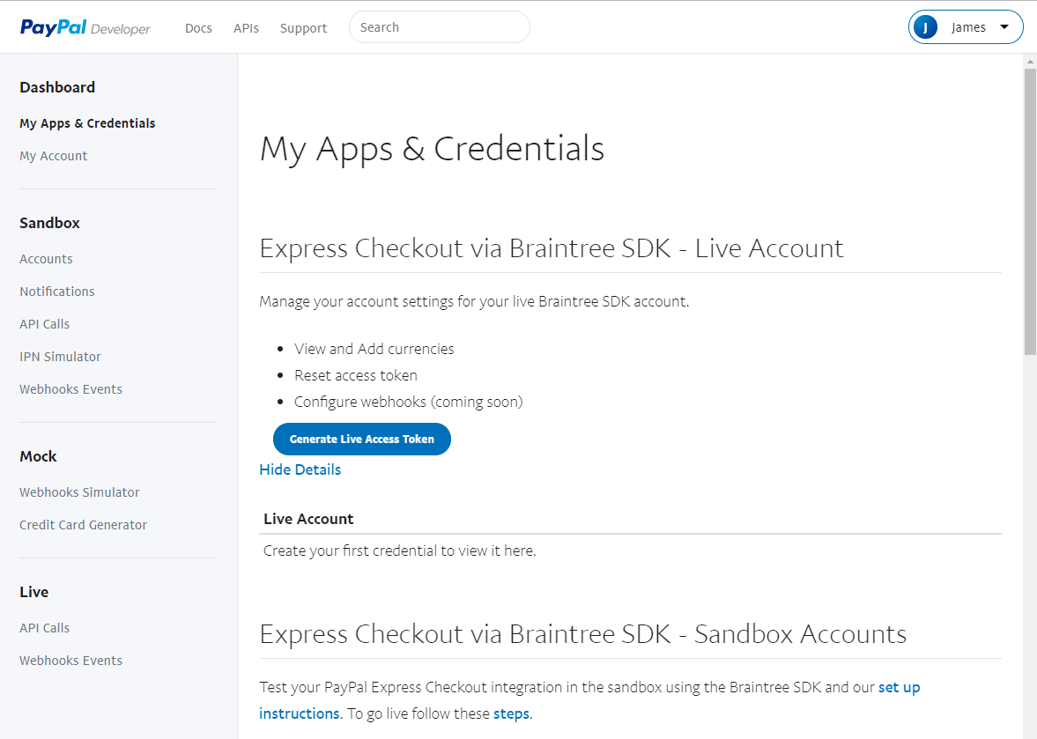The width and height of the screenshot is (1037, 739).
Task: Open the Webhooks Simulator under Mock
Action: click(79, 492)
